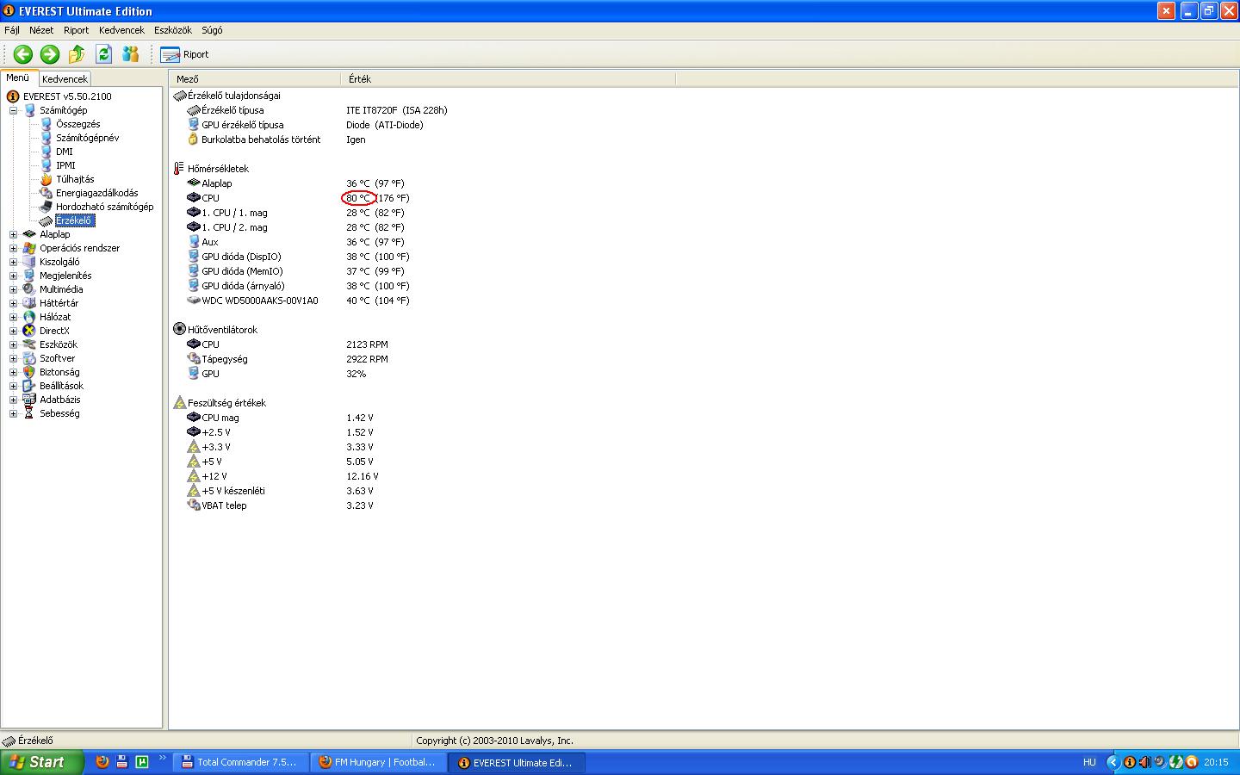Open the Riport toolbar button
This screenshot has width=1240, height=775.
(x=185, y=54)
